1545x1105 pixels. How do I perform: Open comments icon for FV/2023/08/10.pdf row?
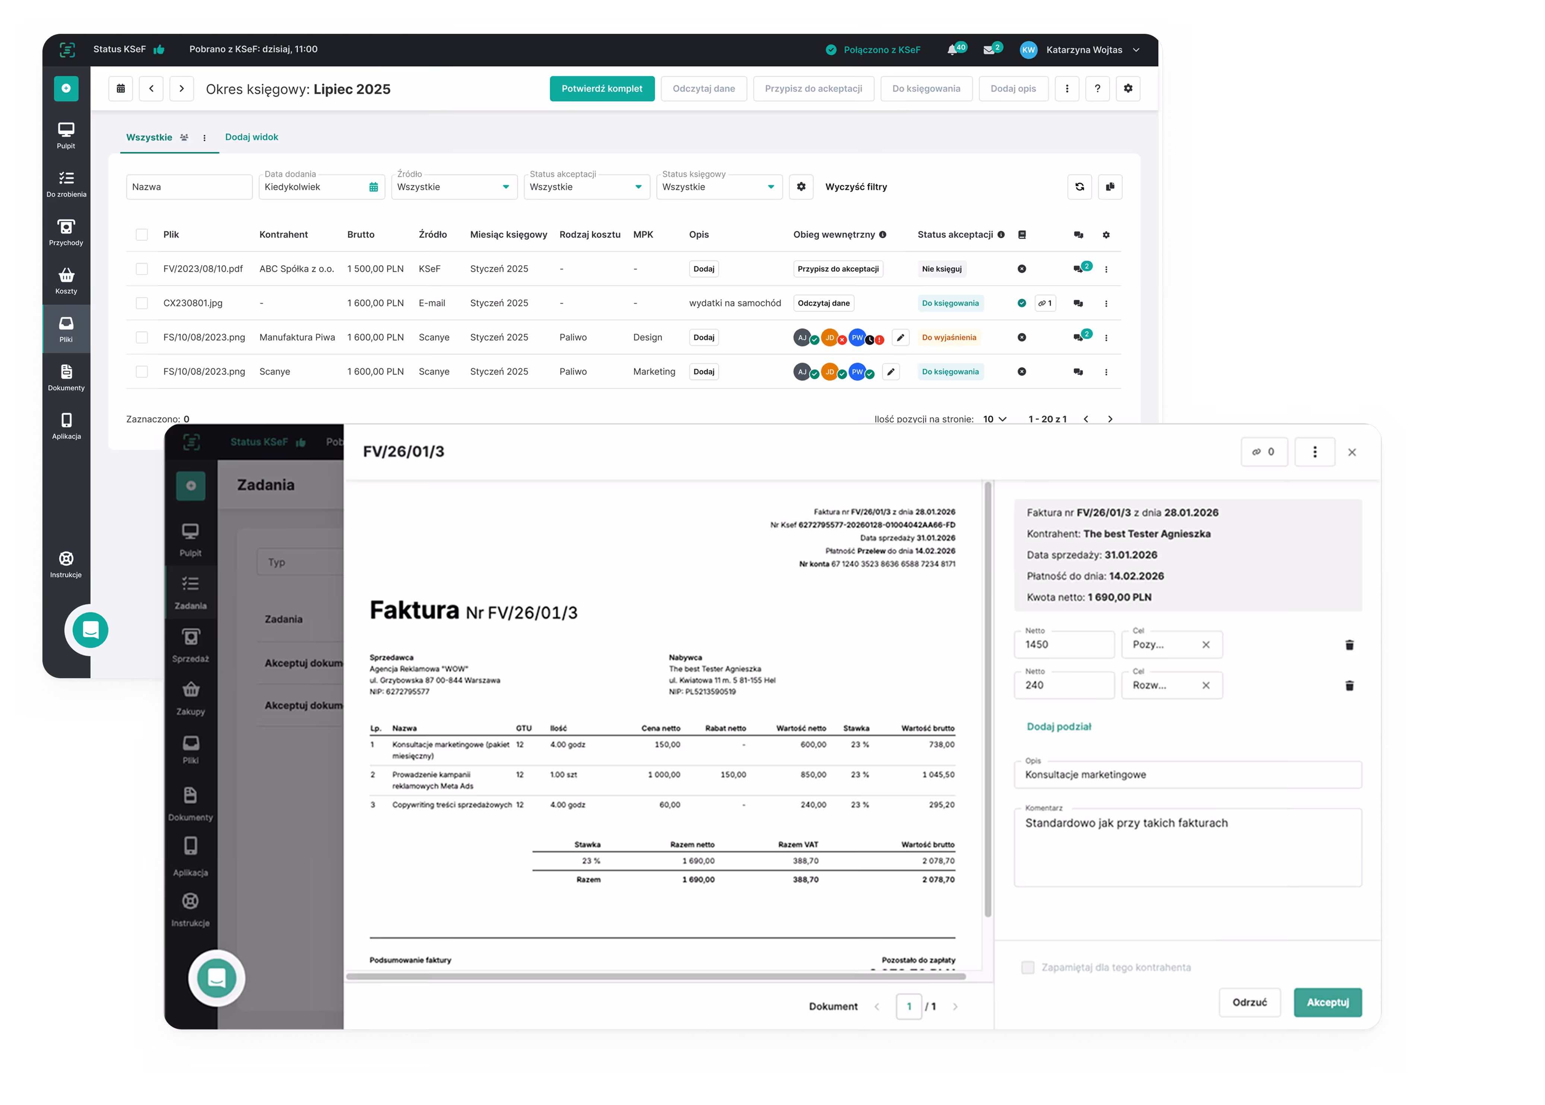[1081, 268]
